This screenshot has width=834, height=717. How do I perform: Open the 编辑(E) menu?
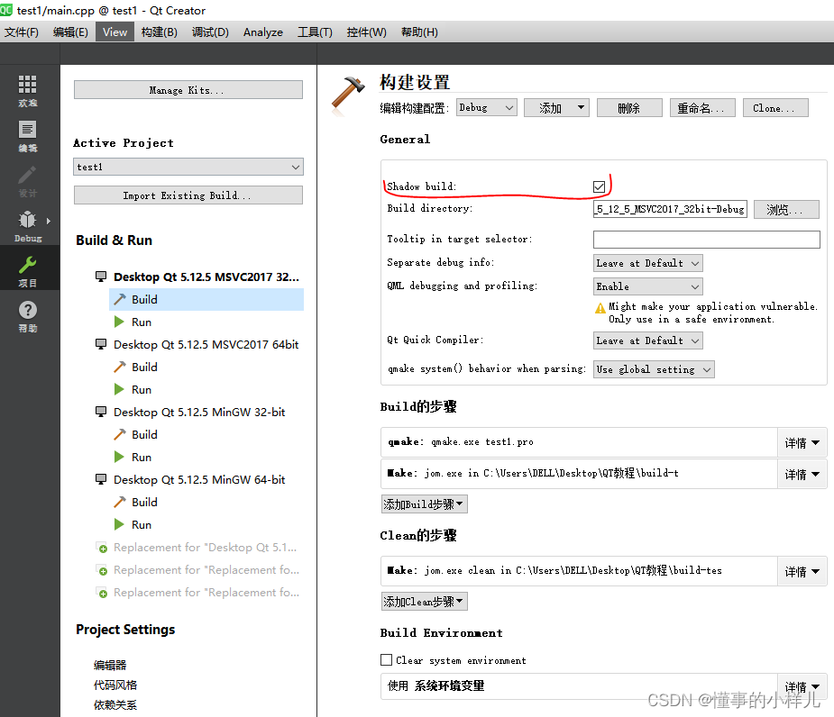coord(70,32)
